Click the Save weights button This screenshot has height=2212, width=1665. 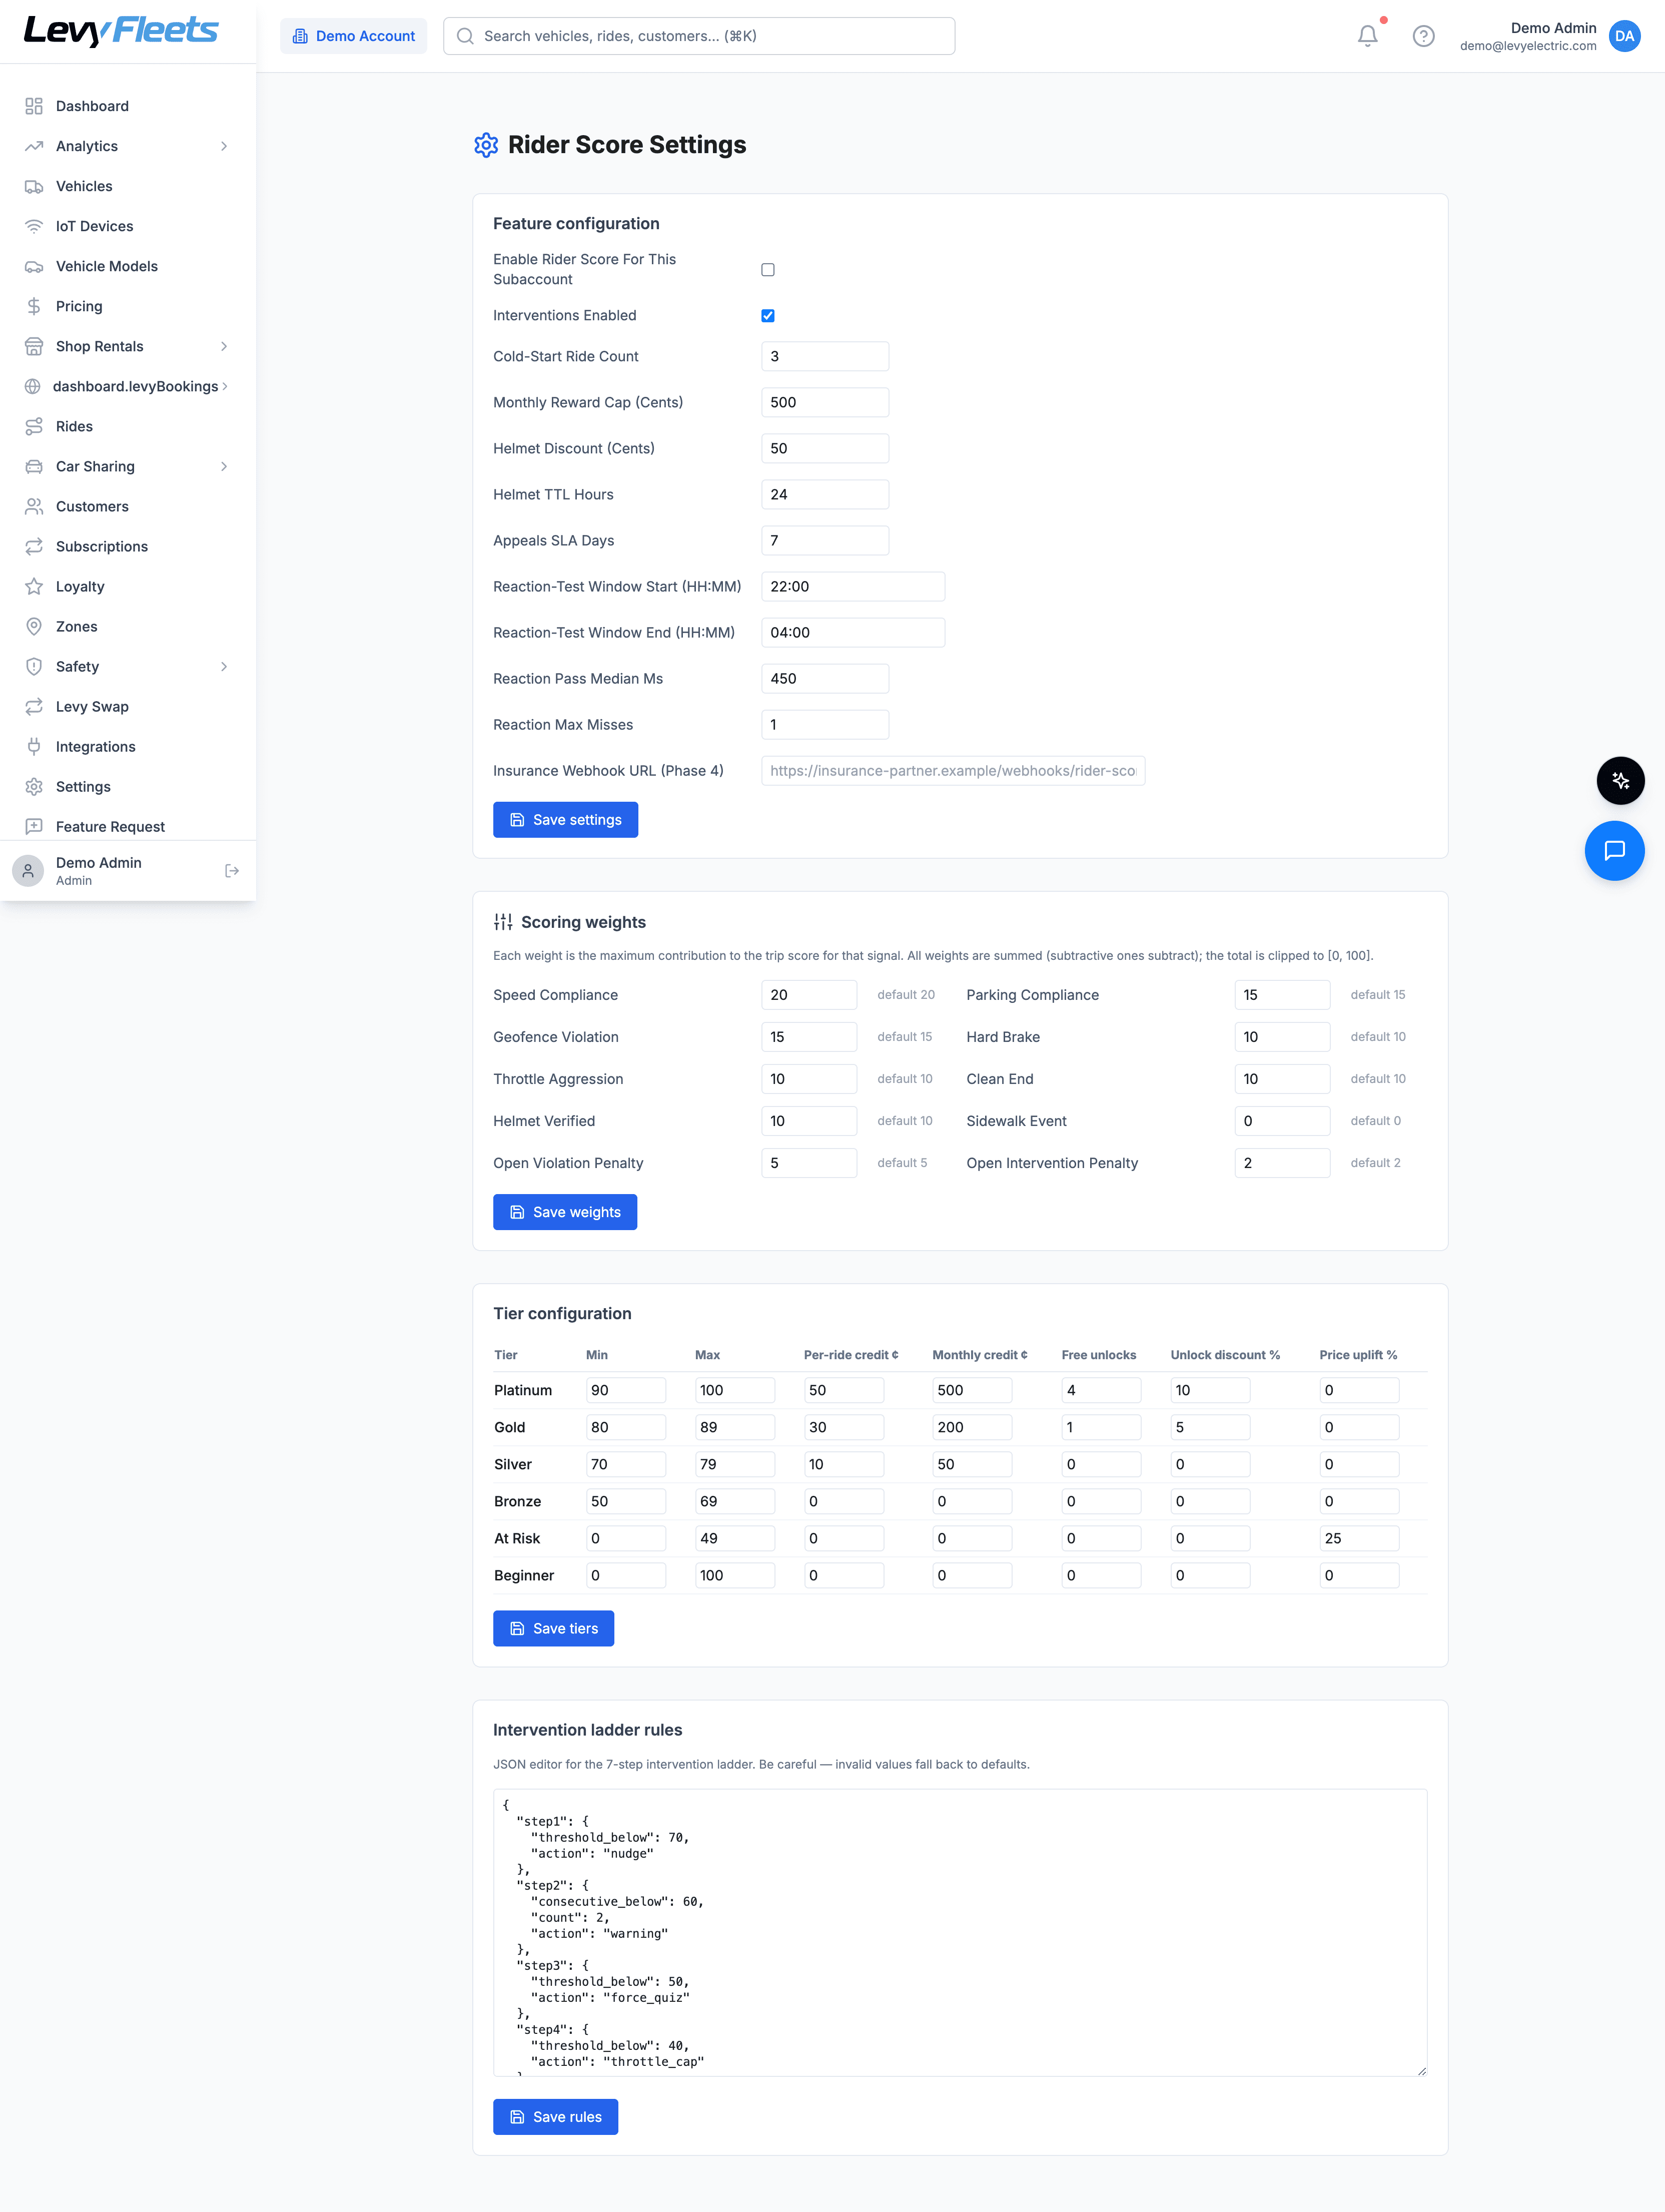pyautogui.click(x=565, y=1211)
